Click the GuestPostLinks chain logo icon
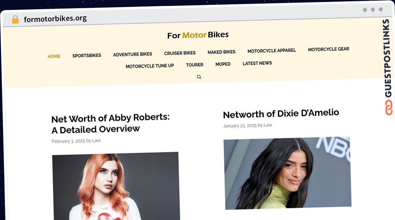Image resolution: width=395 pixels, height=220 pixels. 389,107
